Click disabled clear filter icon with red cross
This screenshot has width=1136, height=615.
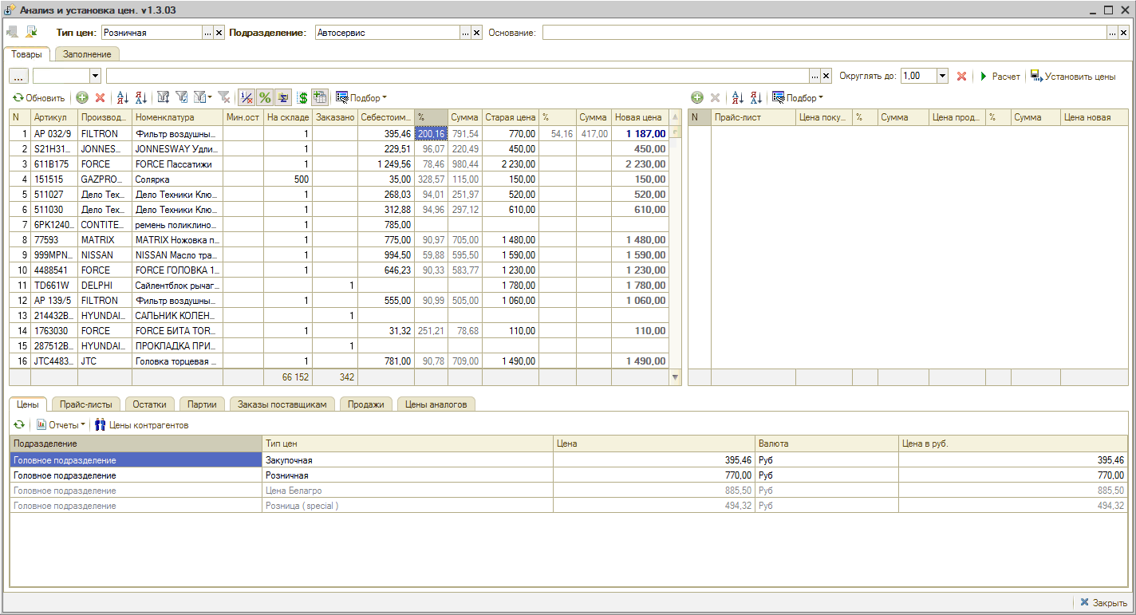224,98
